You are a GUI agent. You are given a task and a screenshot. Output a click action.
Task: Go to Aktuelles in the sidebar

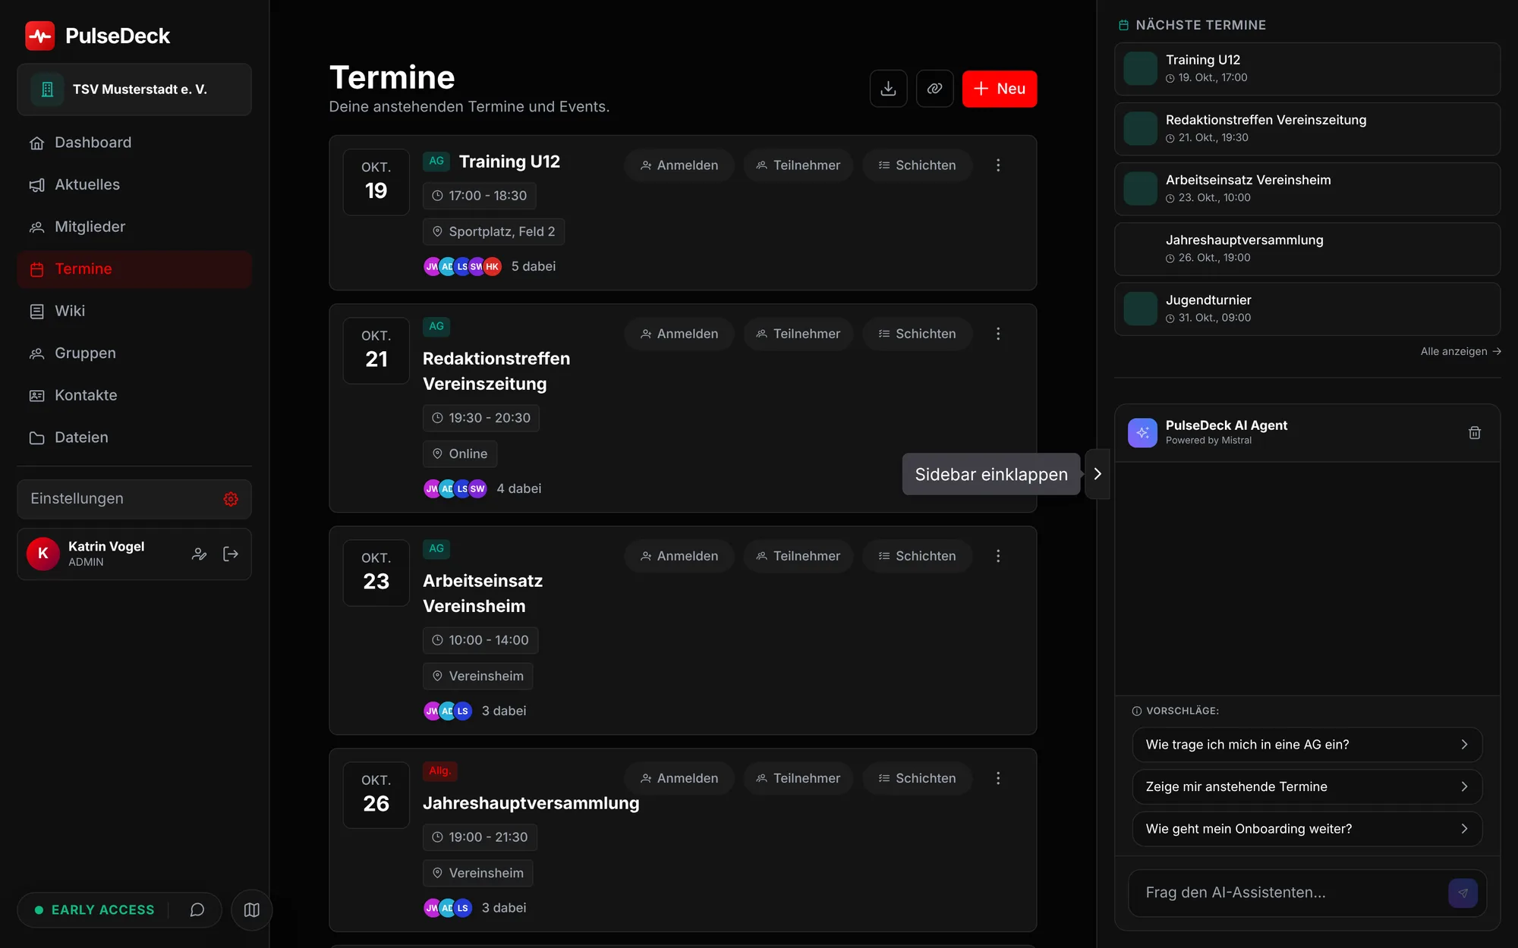134,185
